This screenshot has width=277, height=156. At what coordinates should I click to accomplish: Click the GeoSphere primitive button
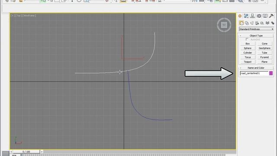coord(264,48)
